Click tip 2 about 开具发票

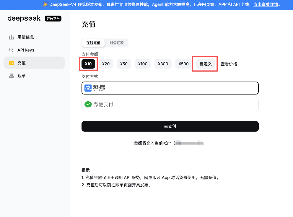click(117, 185)
